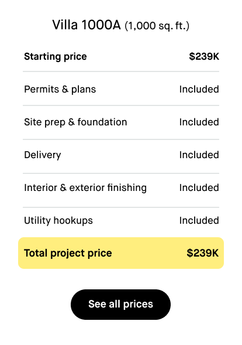
Task: Select the Site prep & foundation label
Action: click(x=75, y=122)
